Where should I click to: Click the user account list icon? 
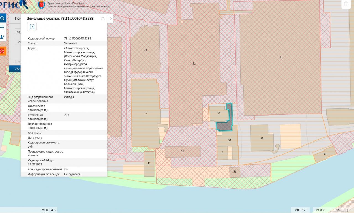tap(2, 37)
